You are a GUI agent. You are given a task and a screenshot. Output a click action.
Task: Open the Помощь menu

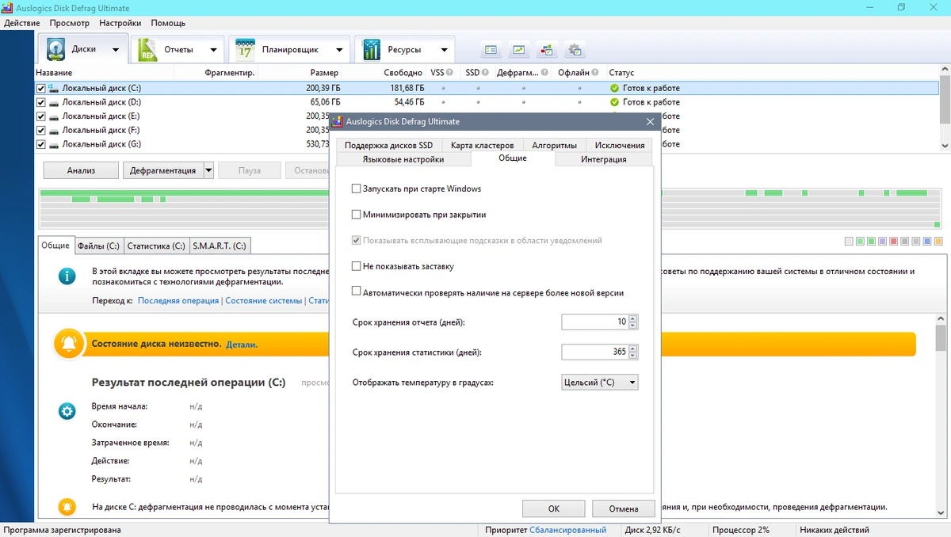[168, 23]
